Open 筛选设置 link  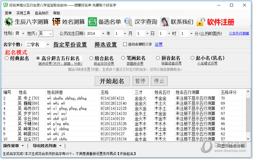[x=106, y=44]
